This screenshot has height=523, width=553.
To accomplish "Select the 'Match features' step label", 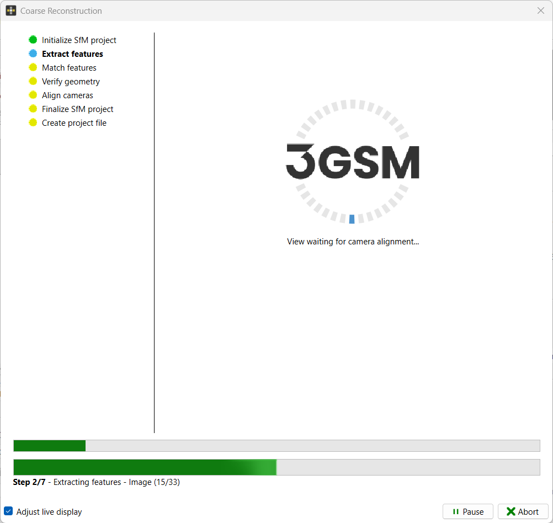I will [x=69, y=68].
